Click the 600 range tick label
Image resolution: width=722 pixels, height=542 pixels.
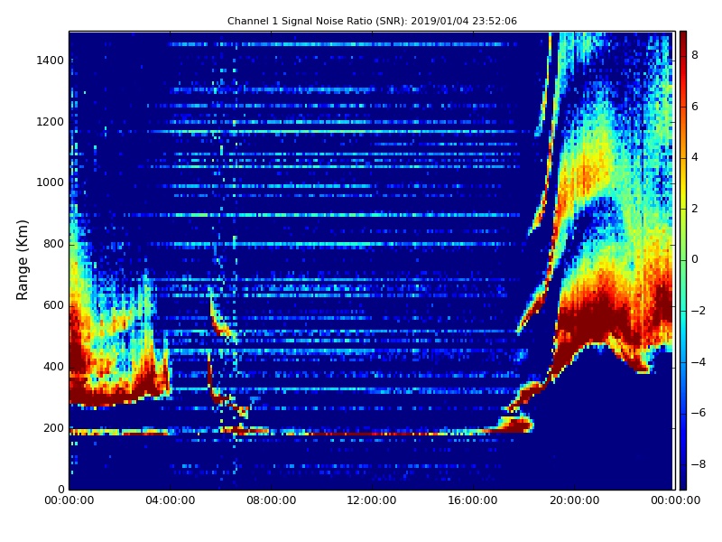click(53, 305)
